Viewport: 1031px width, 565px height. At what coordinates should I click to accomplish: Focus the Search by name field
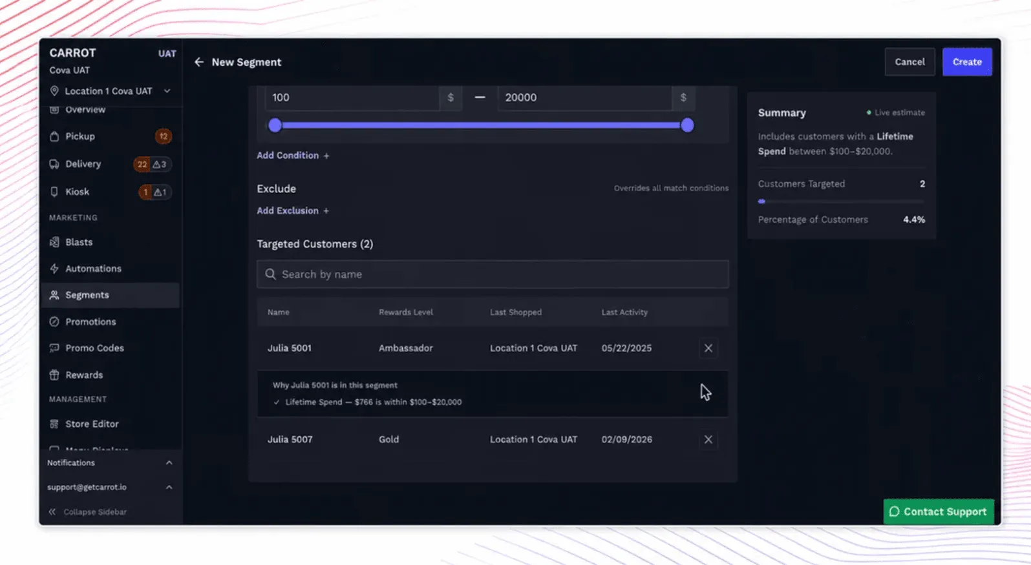(x=493, y=274)
